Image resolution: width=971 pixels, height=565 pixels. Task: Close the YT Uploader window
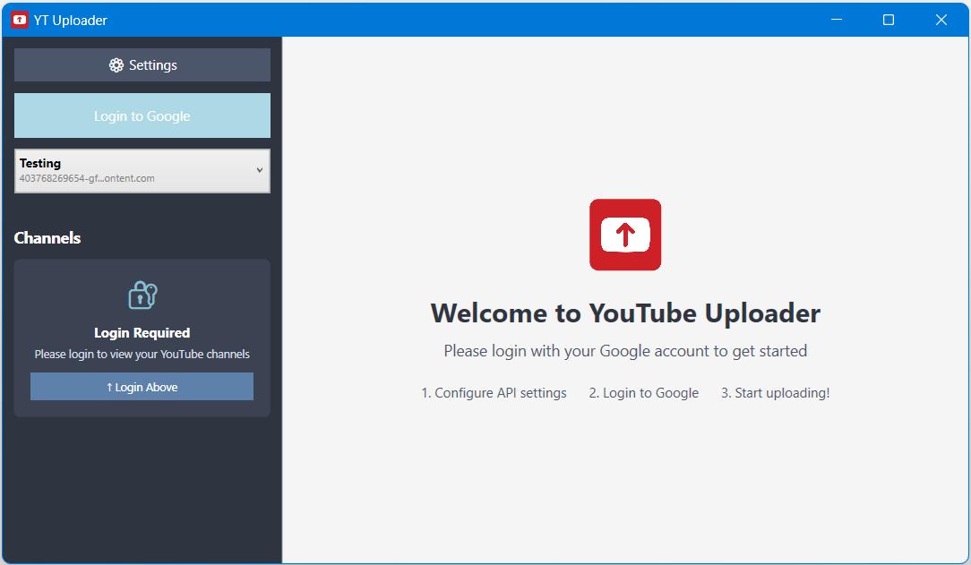point(941,20)
